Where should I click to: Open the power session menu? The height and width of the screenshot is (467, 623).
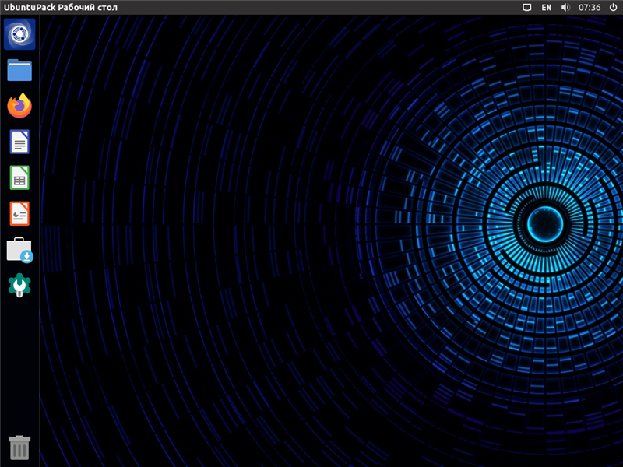coord(613,8)
